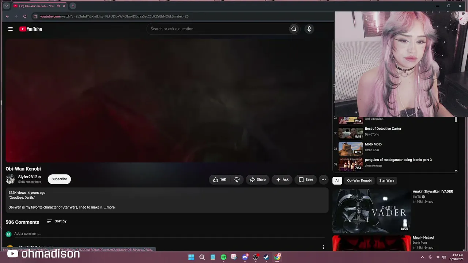Go back in the browser
468x263 pixels.
[7, 16]
